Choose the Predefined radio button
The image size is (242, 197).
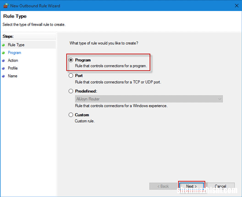coord(71,91)
